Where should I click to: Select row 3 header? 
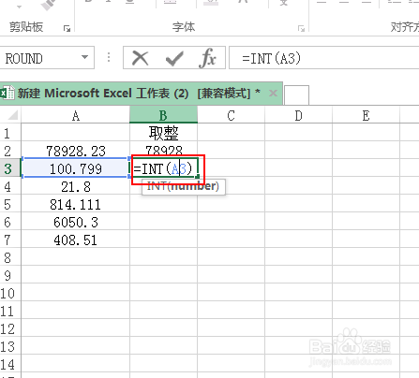pyautogui.click(x=10, y=168)
